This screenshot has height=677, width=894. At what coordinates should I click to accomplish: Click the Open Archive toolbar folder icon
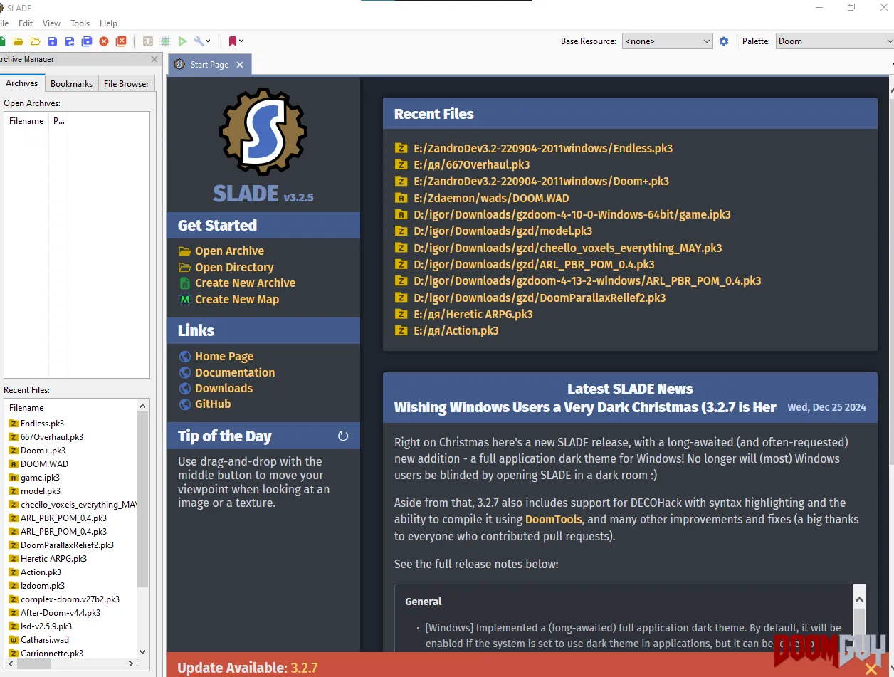click(x=18, y=41)
